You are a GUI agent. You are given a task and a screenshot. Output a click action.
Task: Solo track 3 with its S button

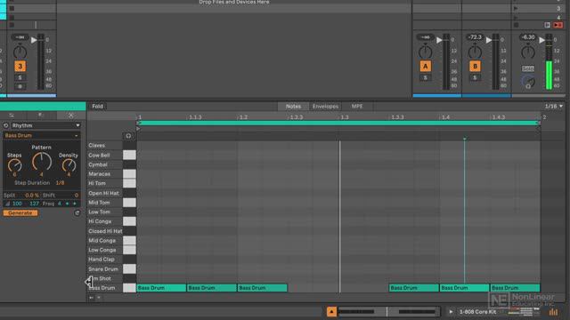click(x=20, y=77)
